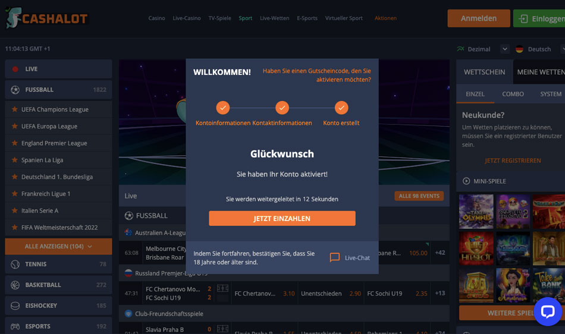Expand Alle Anzeigen (104) leagues list

[x=58, y=247]
